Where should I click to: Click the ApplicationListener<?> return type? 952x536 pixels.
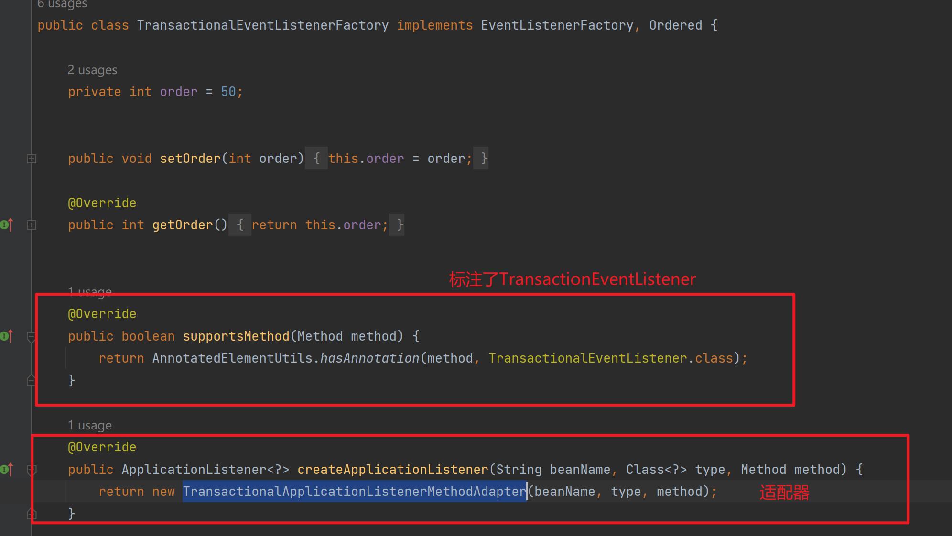(206, 470)
